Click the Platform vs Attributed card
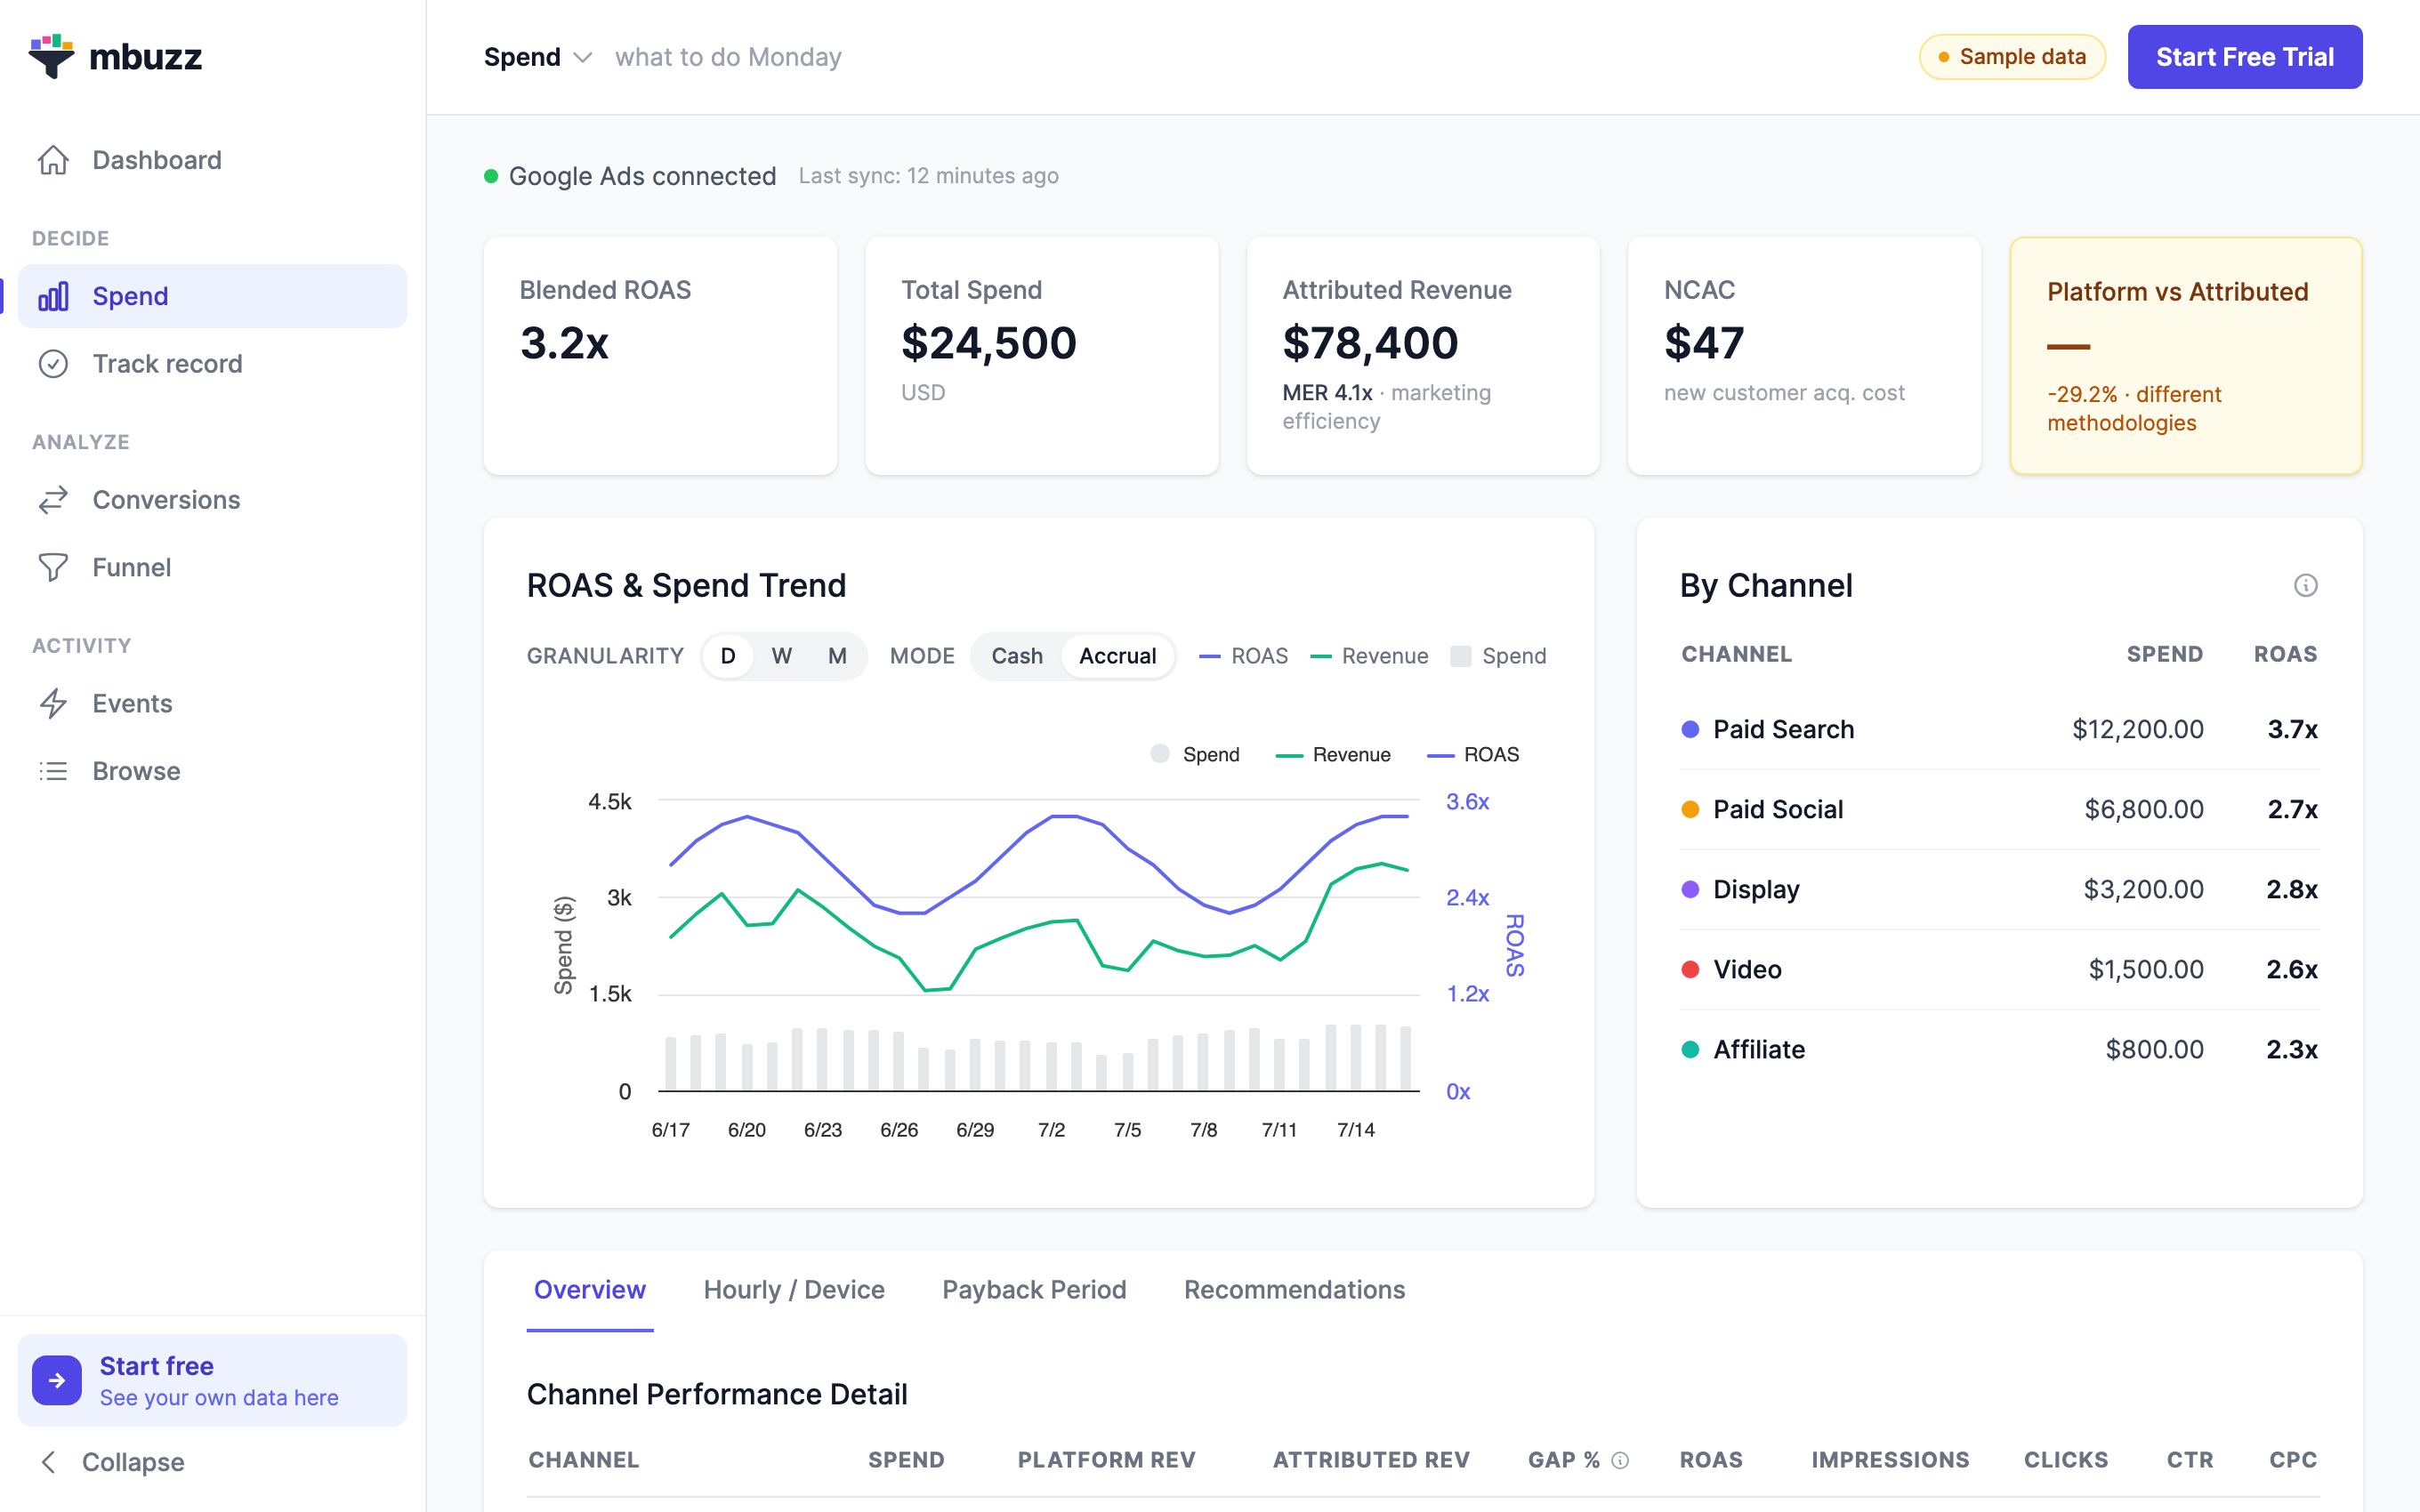This screenshot has height=1512, width=2420. point(2186,356)
